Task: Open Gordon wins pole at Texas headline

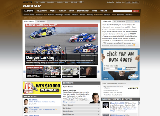Action: pos(119,38)
